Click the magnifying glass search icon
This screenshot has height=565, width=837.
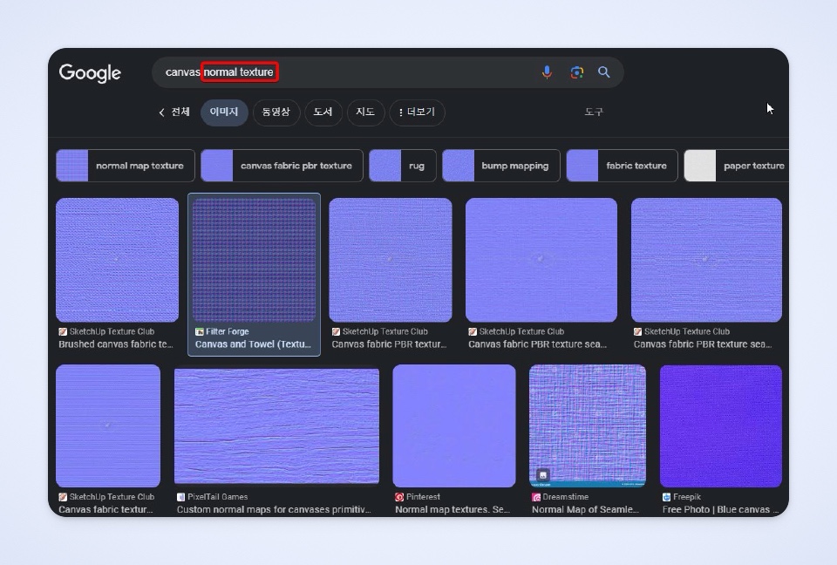[603, 72]
